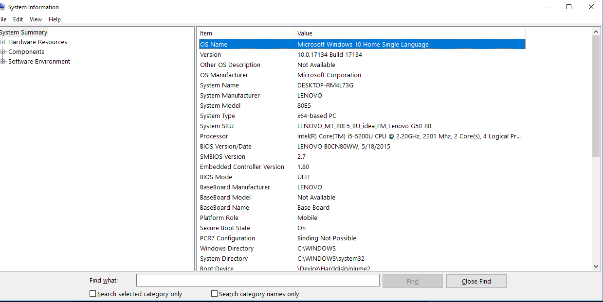Screen dimensions: 603x302
Task: Select the Secure Boot State row
Action: [x=362, y=228]
